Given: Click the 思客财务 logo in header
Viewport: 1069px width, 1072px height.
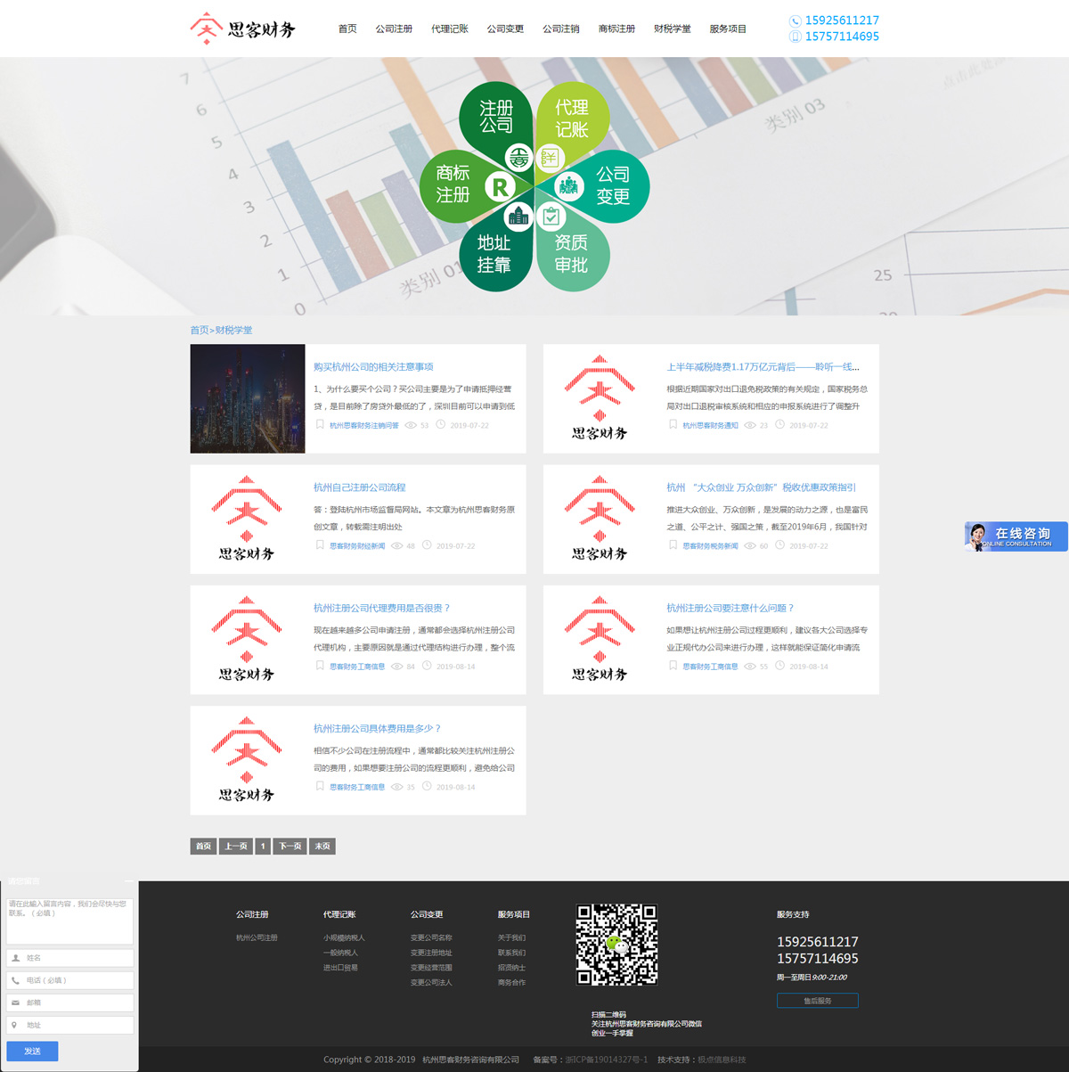Looking at the screenshot, I should pos(242,29).
